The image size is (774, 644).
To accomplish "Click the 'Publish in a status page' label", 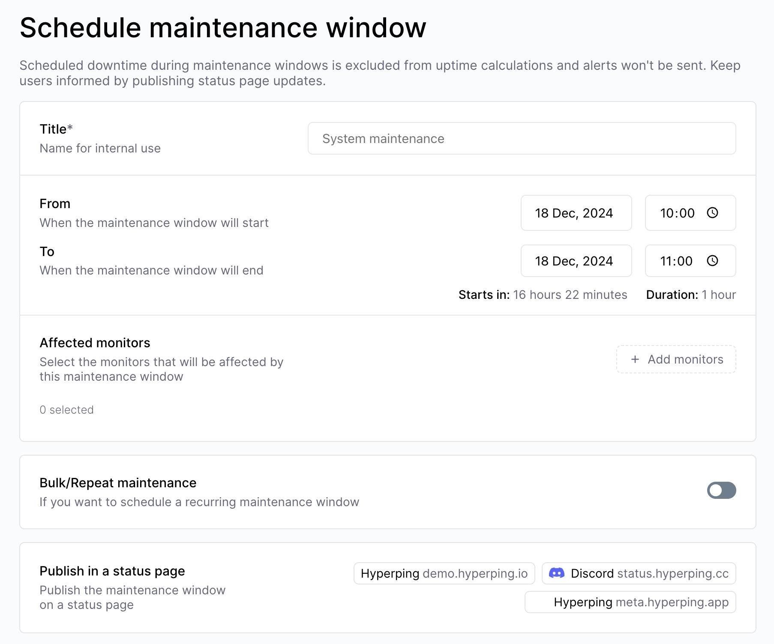I will 112,571.
